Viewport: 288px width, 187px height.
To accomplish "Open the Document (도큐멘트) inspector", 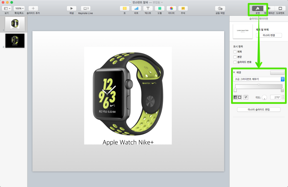I will coord(280,8).
